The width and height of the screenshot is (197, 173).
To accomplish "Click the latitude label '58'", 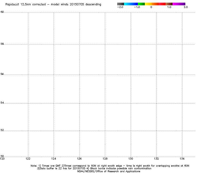I will click(x=2, y=44).
